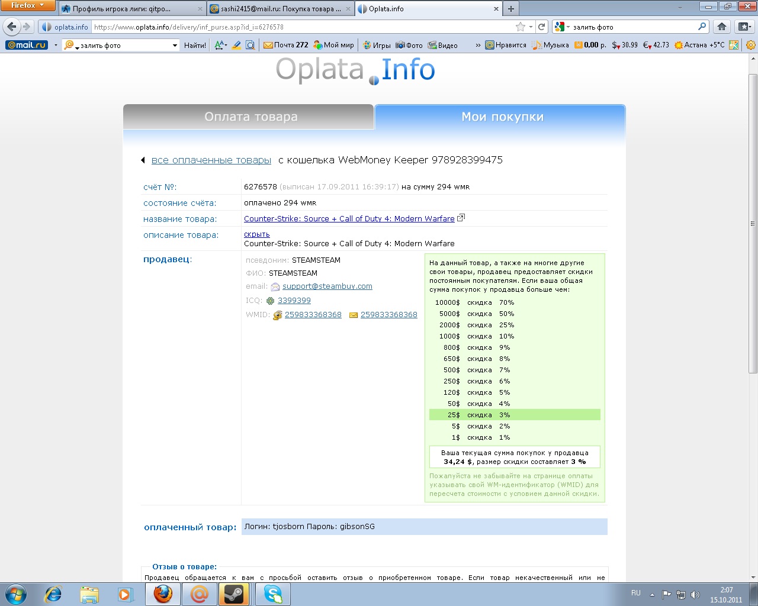Click the Нравится button on the toolbar
The height and width of the screenshot is (606, 758).
click(506, 45)
